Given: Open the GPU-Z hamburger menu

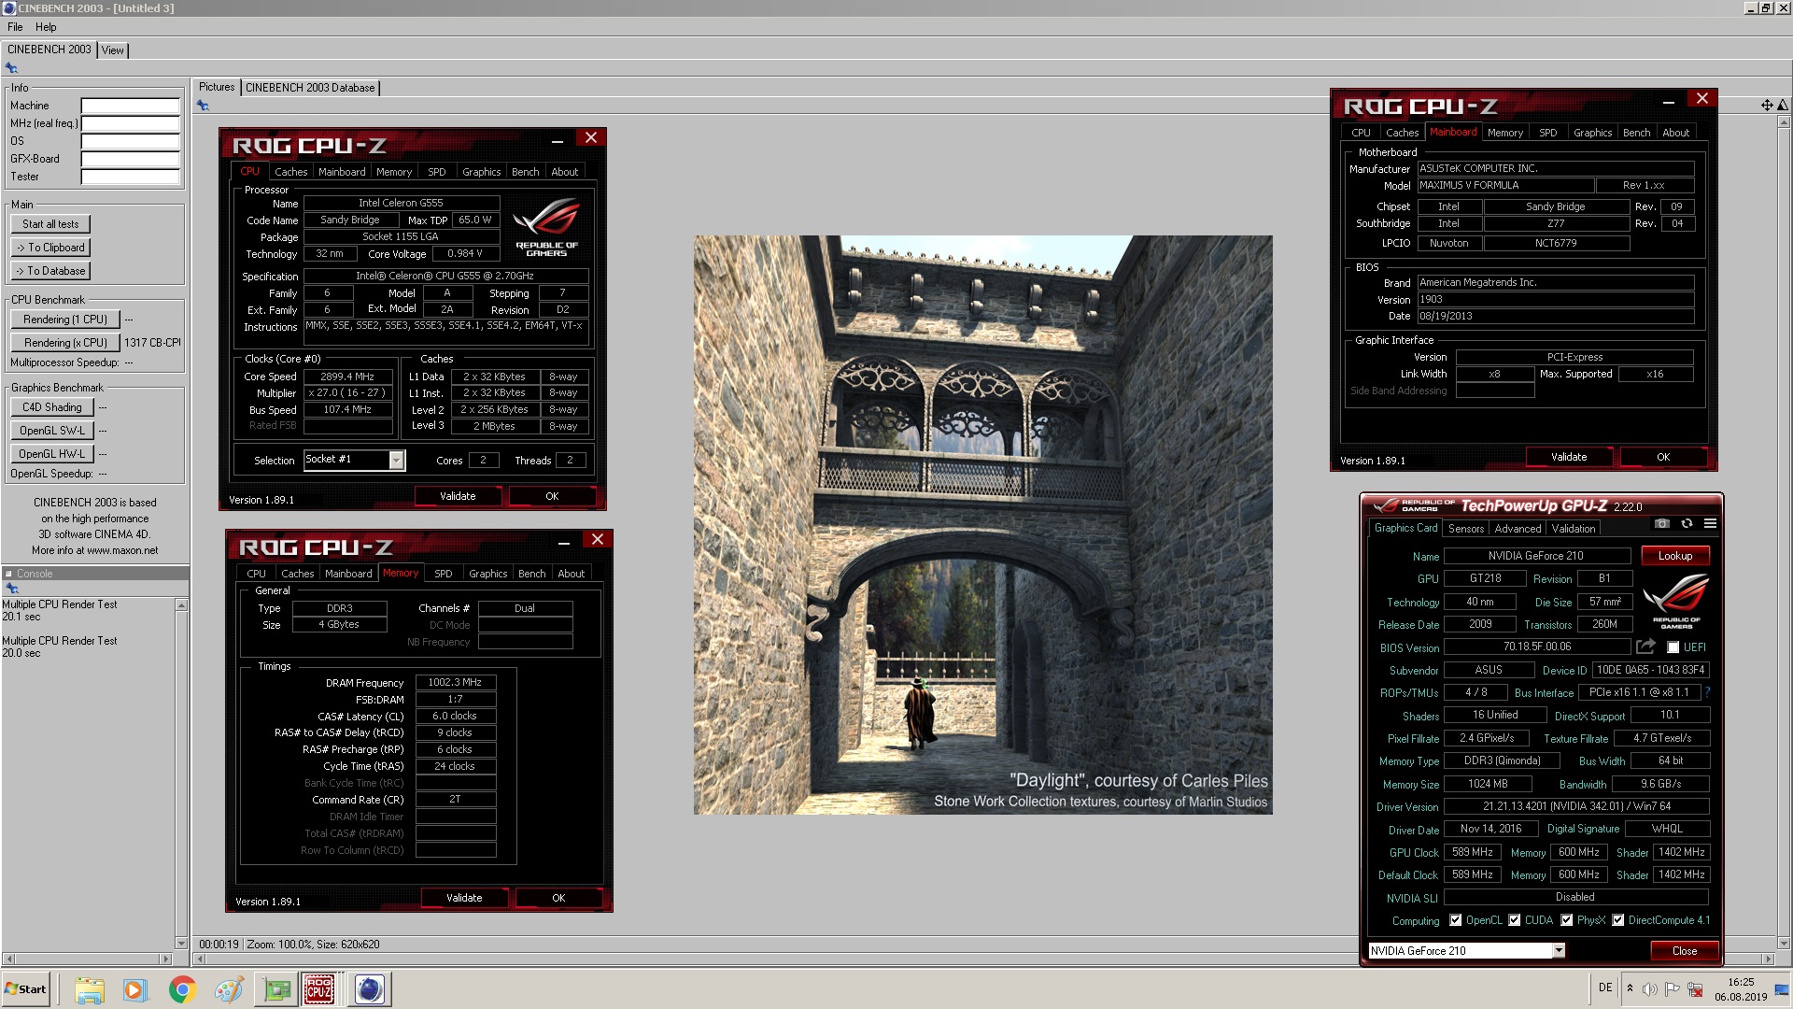Looking at the screenshot, I should coord(1710,524).
